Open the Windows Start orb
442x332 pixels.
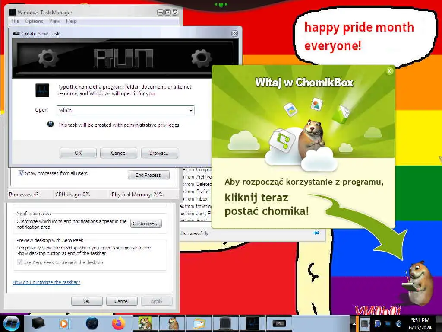[11, 323]
